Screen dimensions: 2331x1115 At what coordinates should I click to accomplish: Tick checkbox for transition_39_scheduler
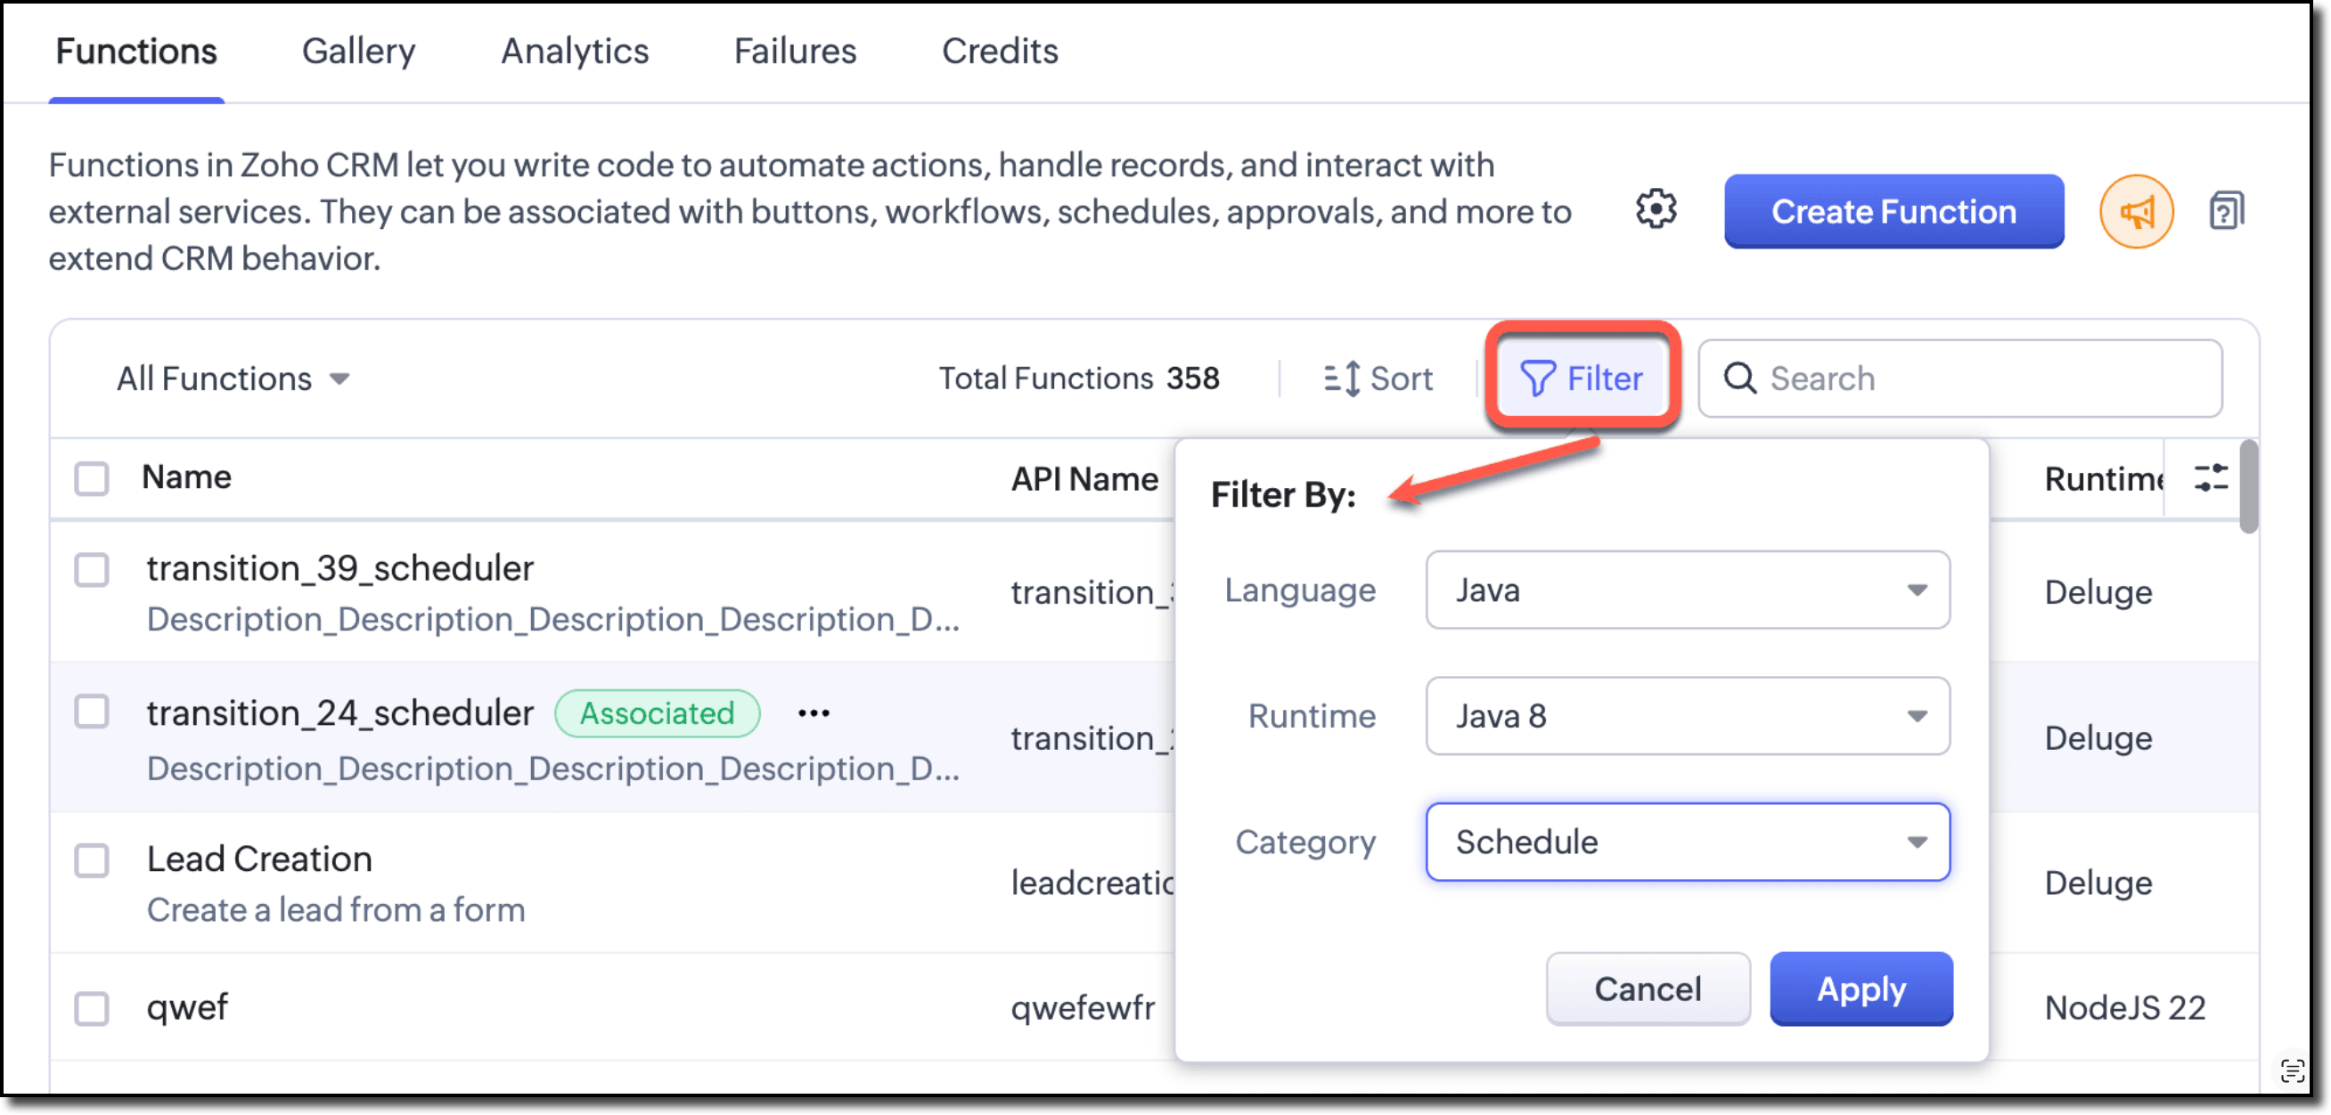[x=92, y=570]
